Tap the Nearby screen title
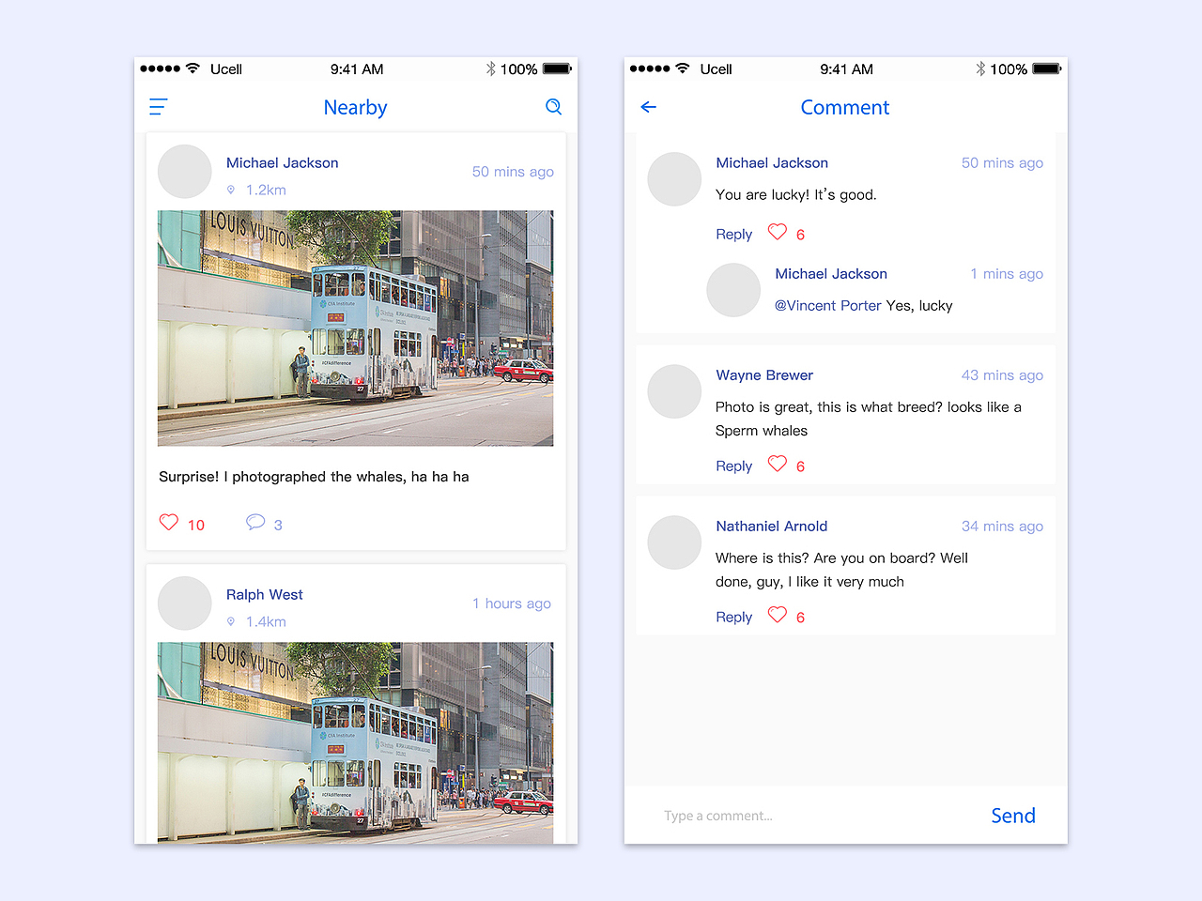Screen dimensions: 1202x901 (355, 108)
